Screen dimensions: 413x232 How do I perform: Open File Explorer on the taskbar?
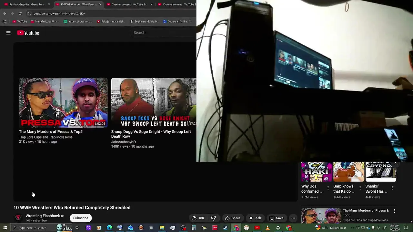tap(162, 228)
